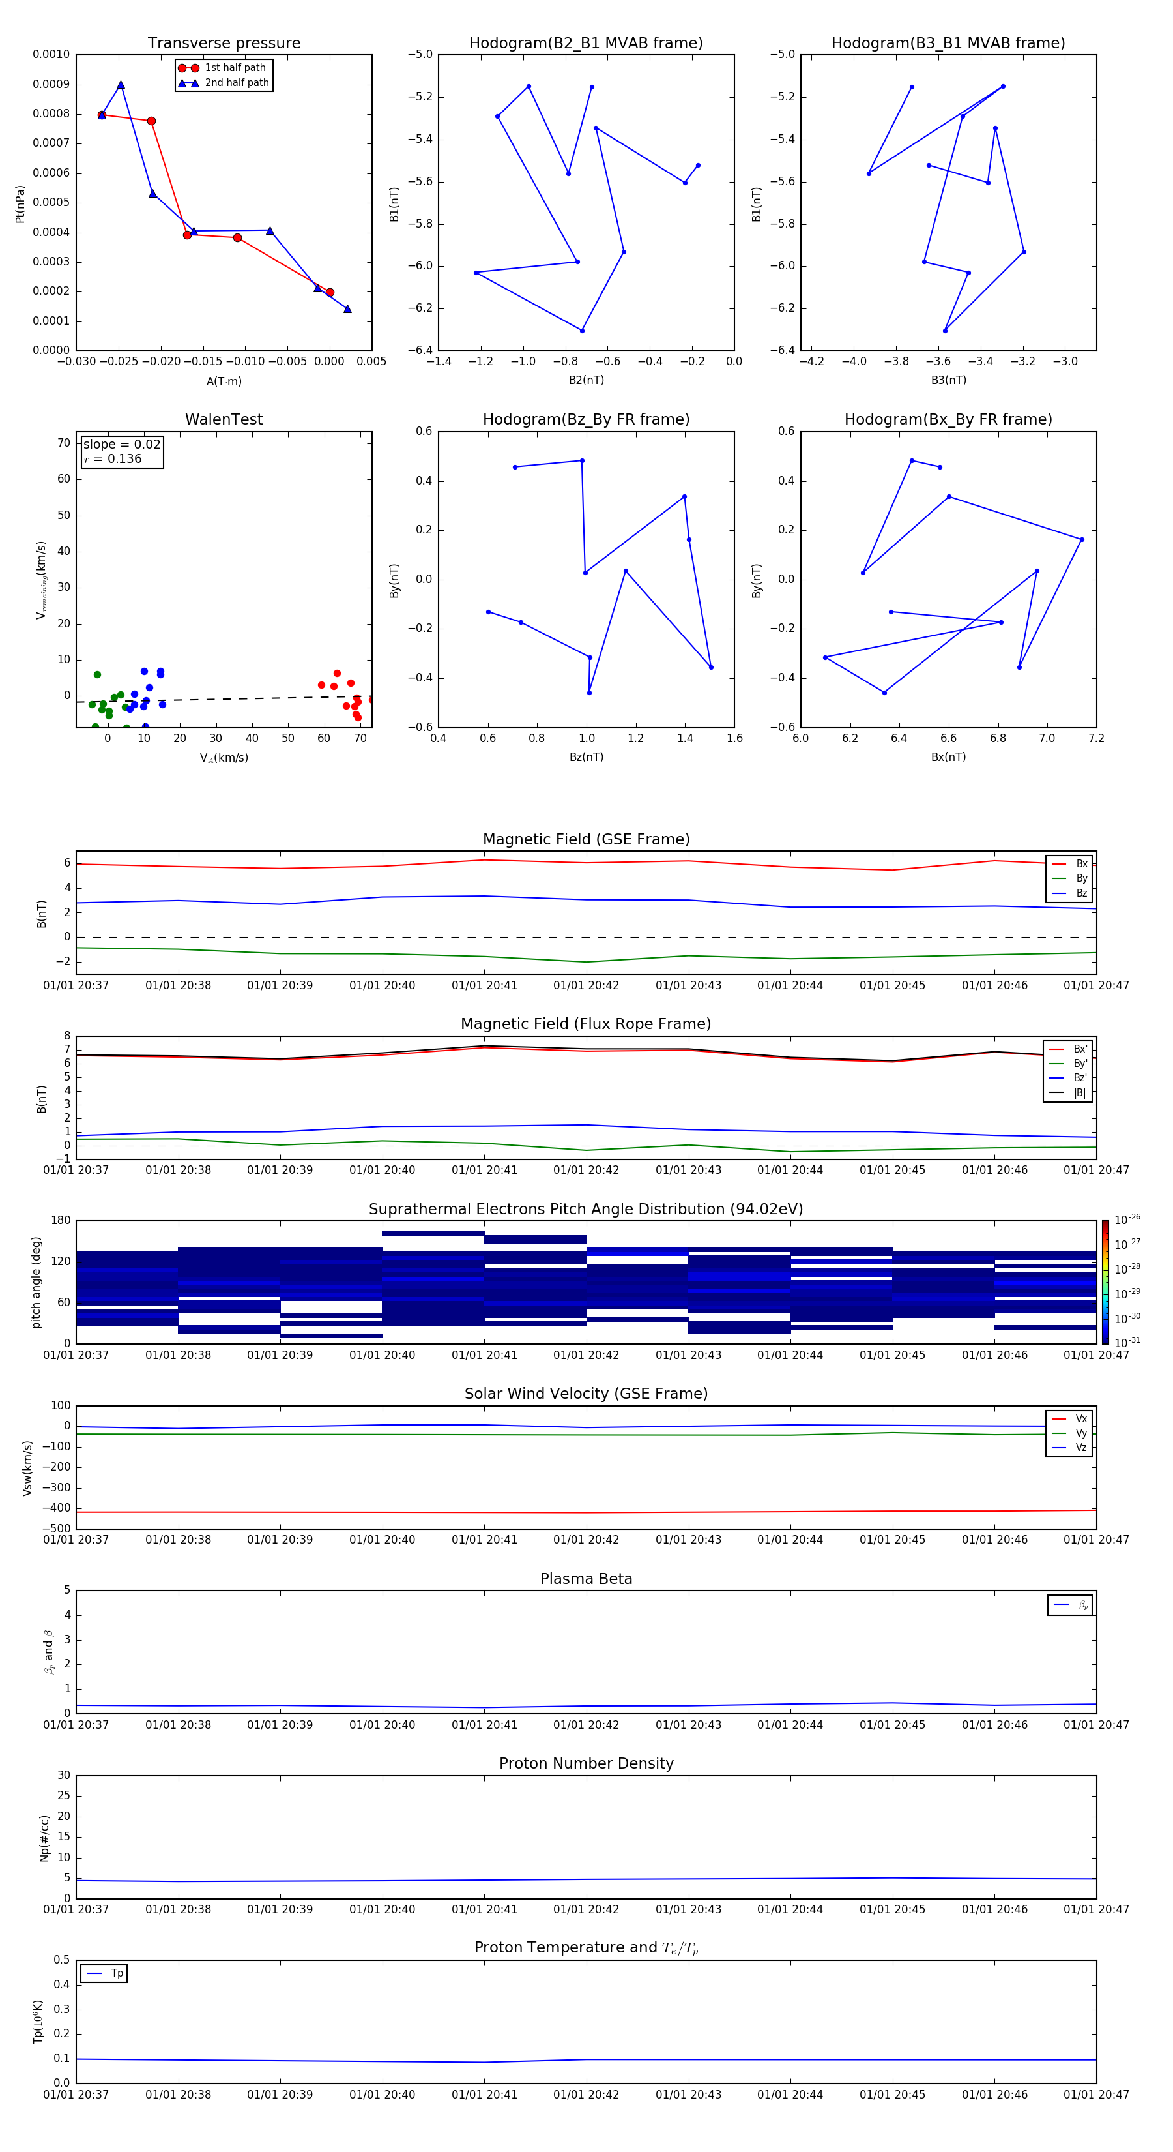Click 'Np(#/cc)' y-axis label

point(44,1838)
